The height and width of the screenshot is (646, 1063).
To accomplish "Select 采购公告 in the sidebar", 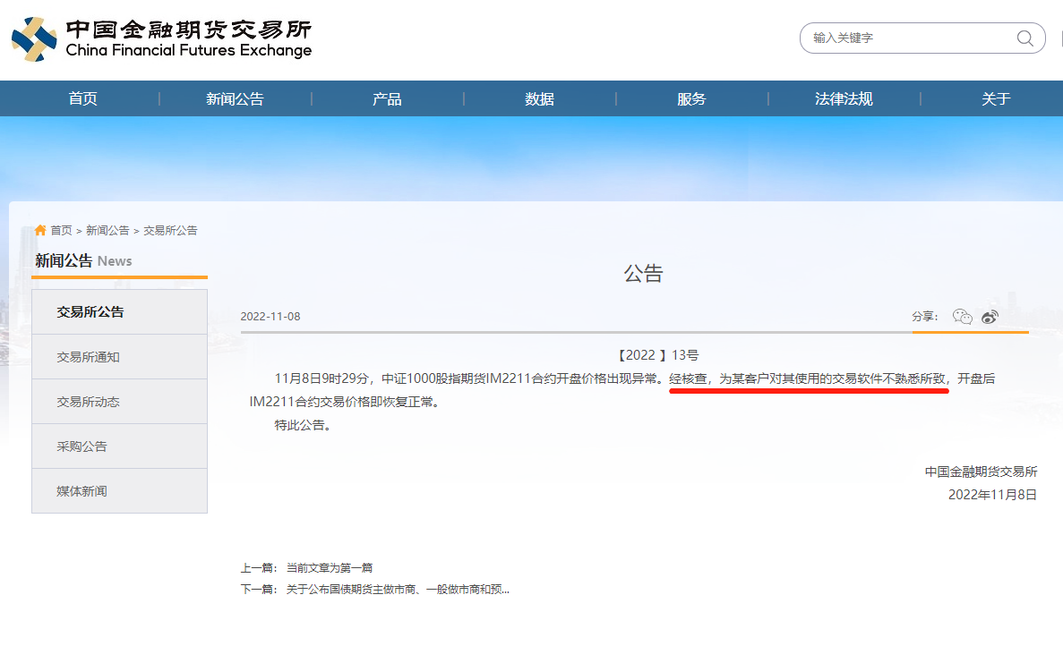I will click(81, 446).
